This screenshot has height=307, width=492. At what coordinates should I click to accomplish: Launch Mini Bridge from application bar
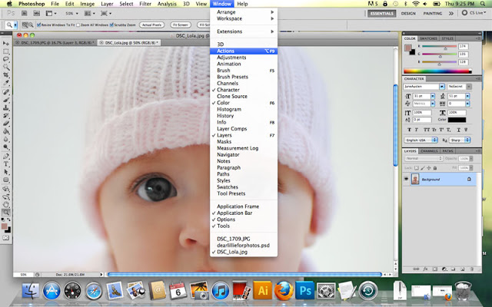[x=37, y=14]
